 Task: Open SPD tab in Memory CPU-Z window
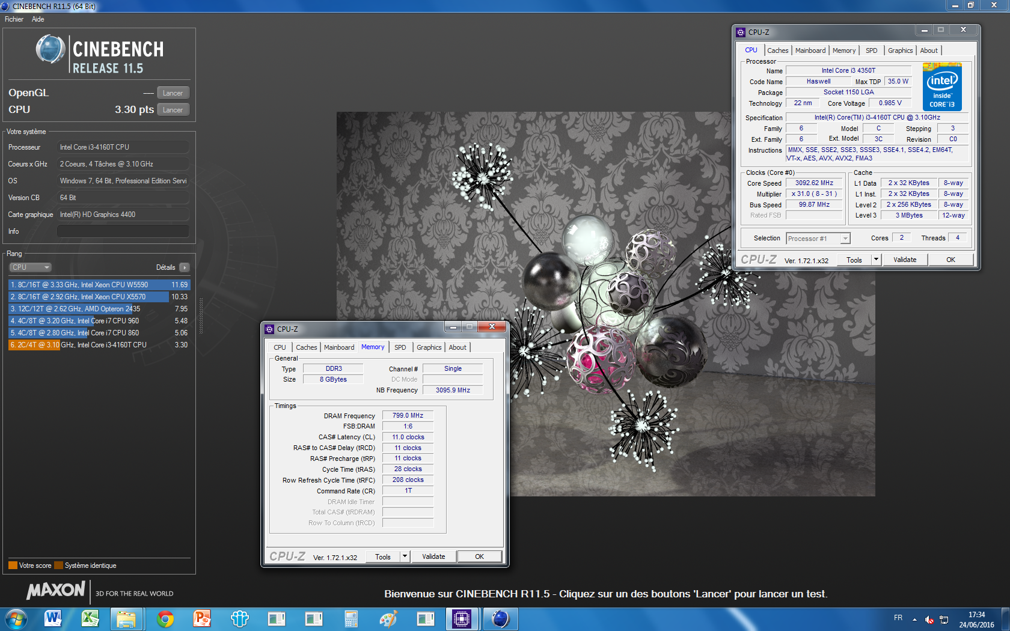click(400, 347)
